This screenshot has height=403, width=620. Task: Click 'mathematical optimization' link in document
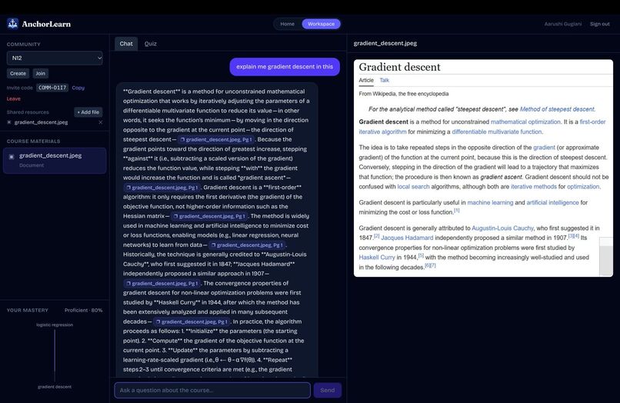click(525, 122)
